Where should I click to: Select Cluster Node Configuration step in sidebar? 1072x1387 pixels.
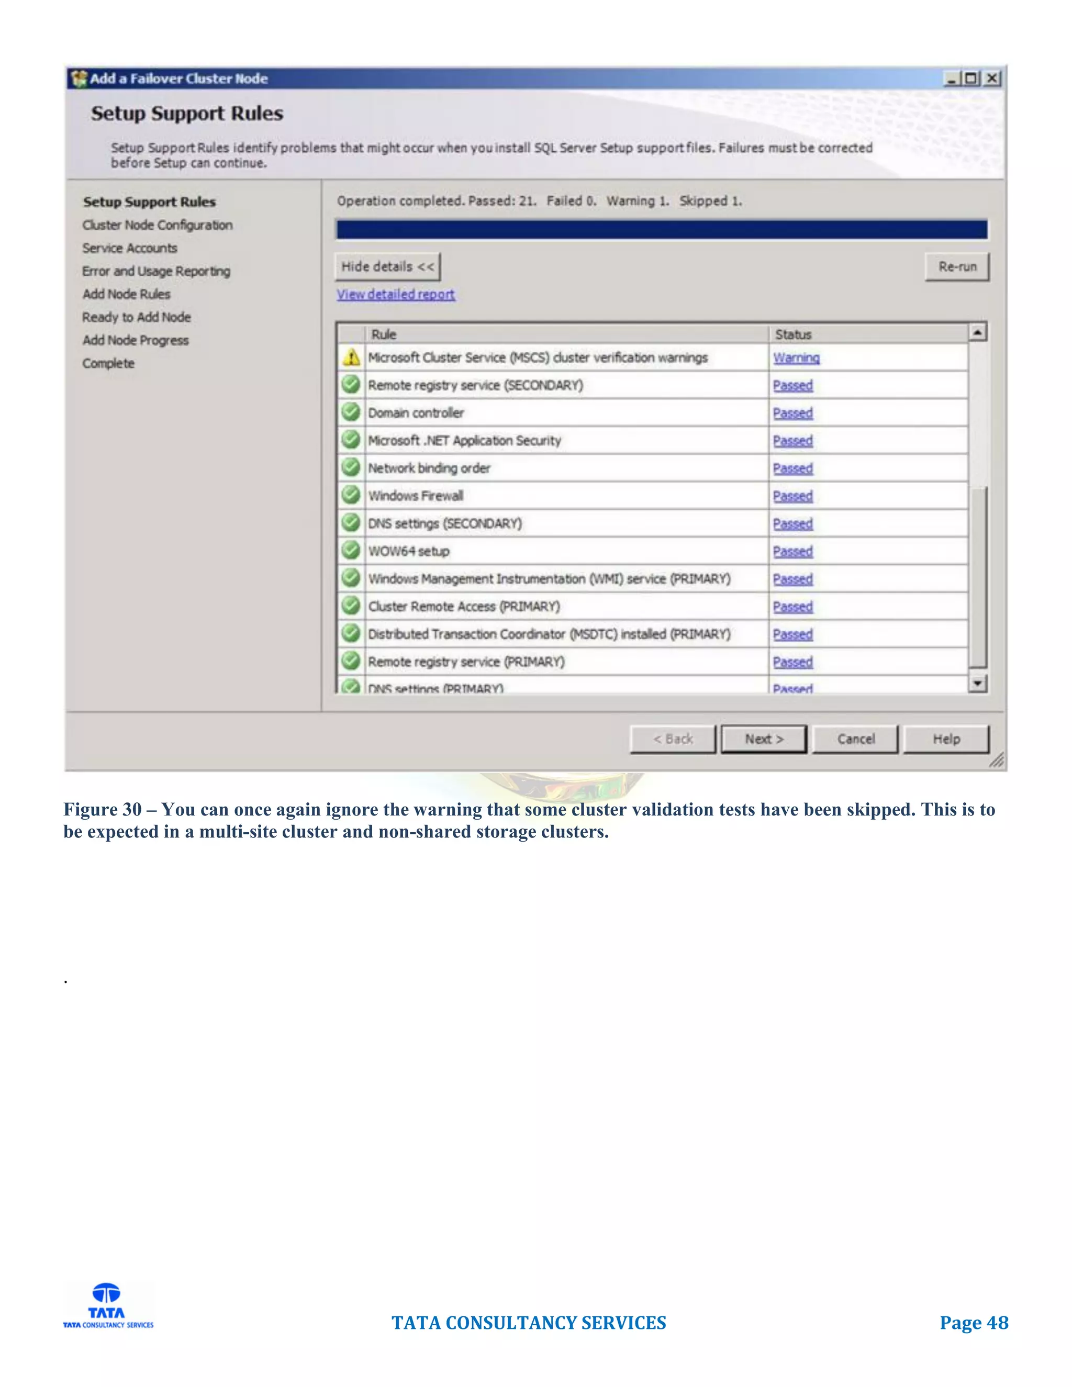[158, 225]
